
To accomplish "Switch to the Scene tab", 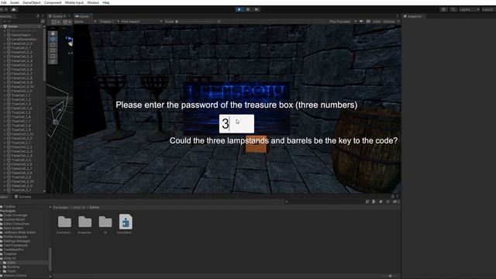I will [57, 16].
